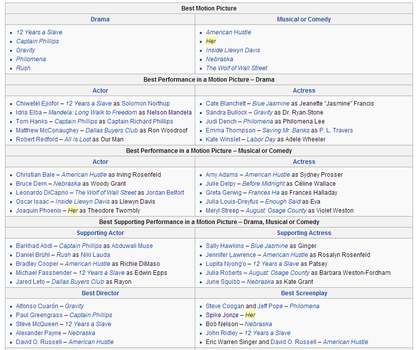Open the Paul Greengrass link
417x350 pixels.
point(39,316)
